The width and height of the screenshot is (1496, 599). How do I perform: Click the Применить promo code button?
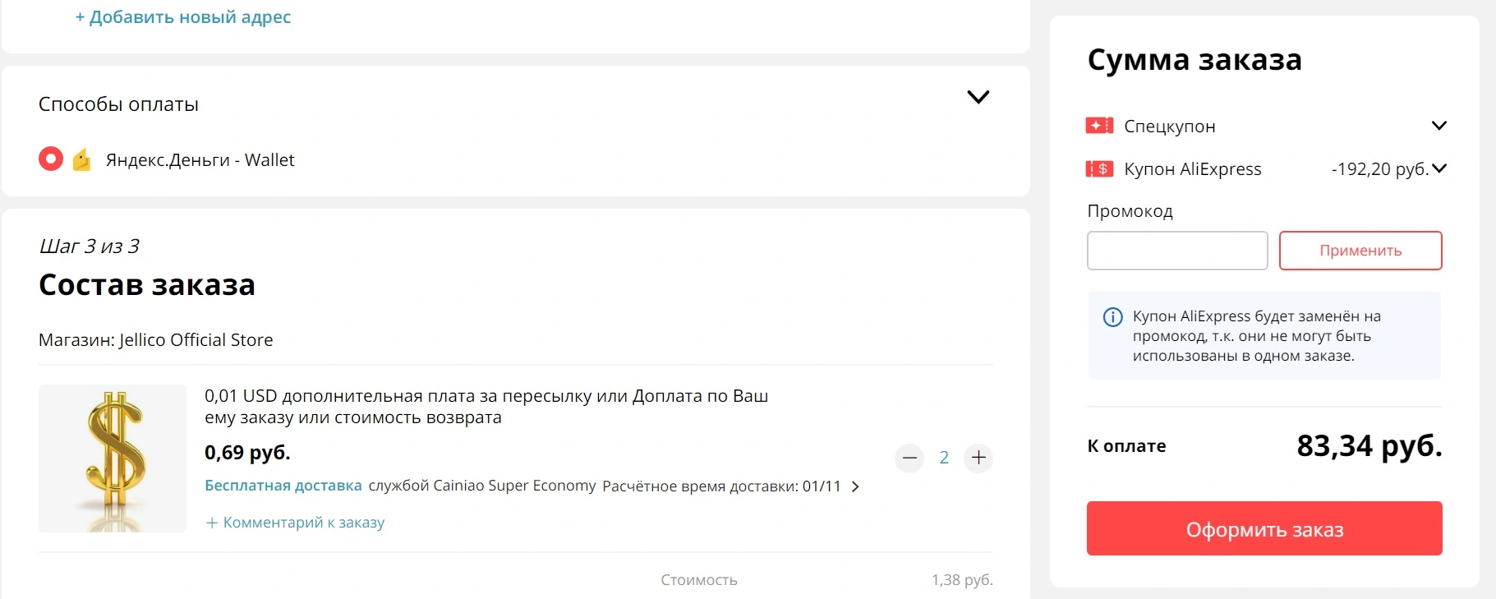coord(1360,251)
